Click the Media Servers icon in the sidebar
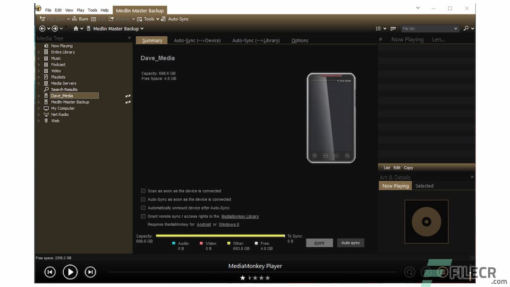This screenshot has height=287, width=510. pyautogui.click(x=47, y=83)
